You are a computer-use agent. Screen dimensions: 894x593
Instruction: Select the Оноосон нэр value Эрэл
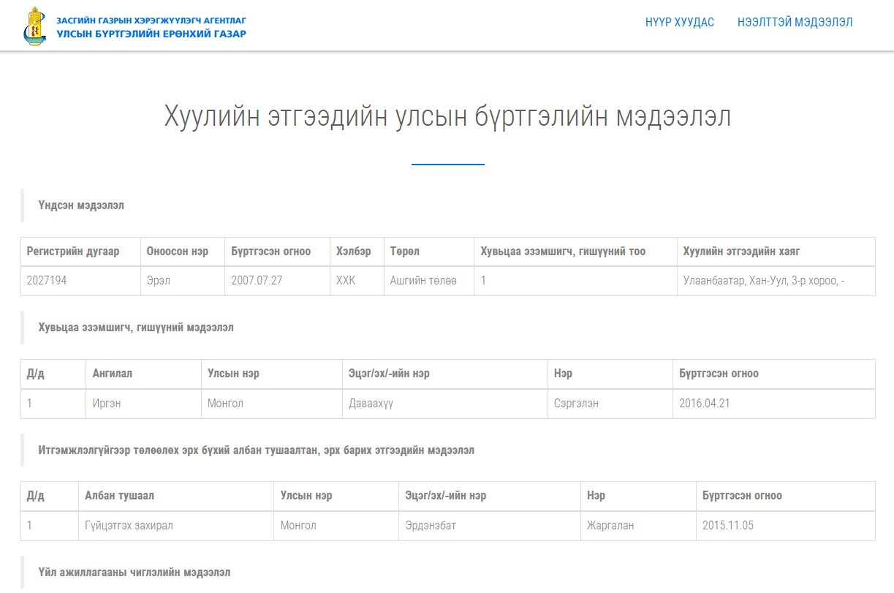(x=183, y=281)
